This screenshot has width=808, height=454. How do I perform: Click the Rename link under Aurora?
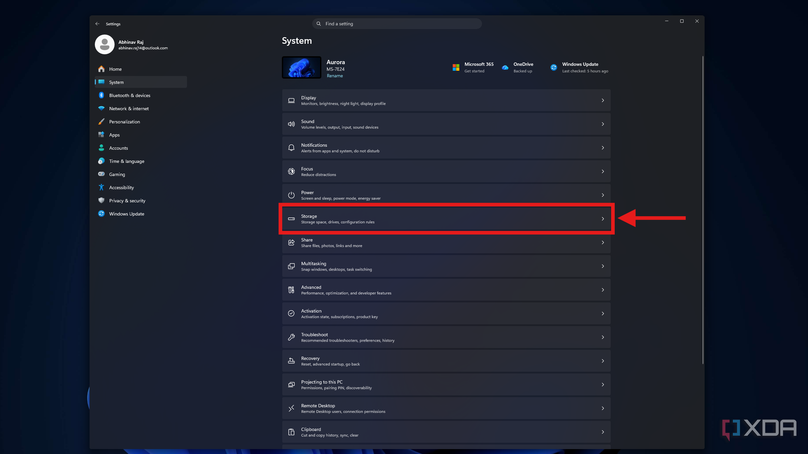335,76
